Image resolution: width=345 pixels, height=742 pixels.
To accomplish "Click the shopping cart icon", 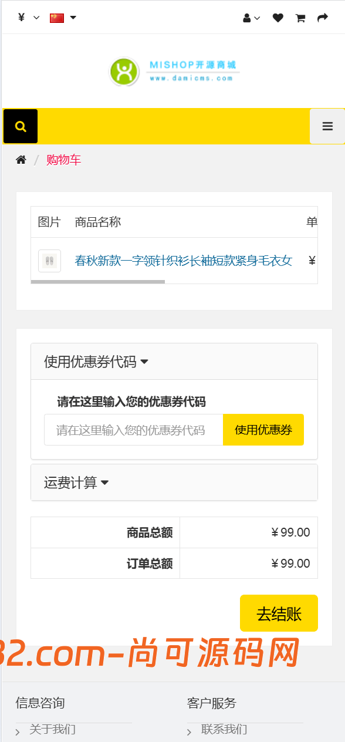I will (300, 18).
